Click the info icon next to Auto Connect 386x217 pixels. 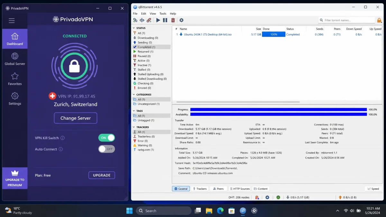(61, 149)
